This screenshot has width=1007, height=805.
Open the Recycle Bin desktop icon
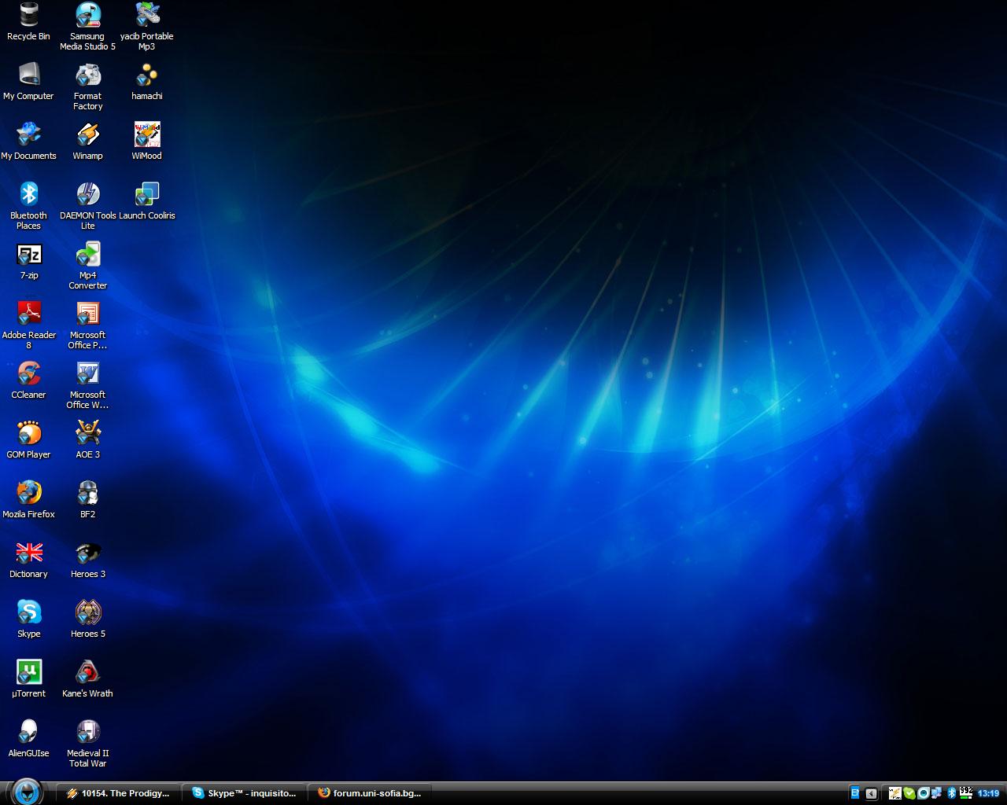click(28, 16)
